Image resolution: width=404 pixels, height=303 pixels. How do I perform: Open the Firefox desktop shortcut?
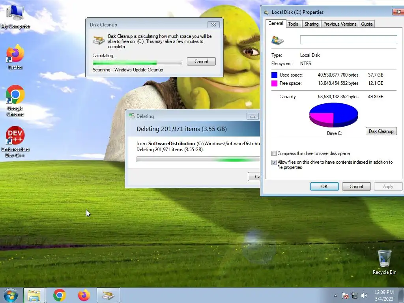tap(15, 57)
